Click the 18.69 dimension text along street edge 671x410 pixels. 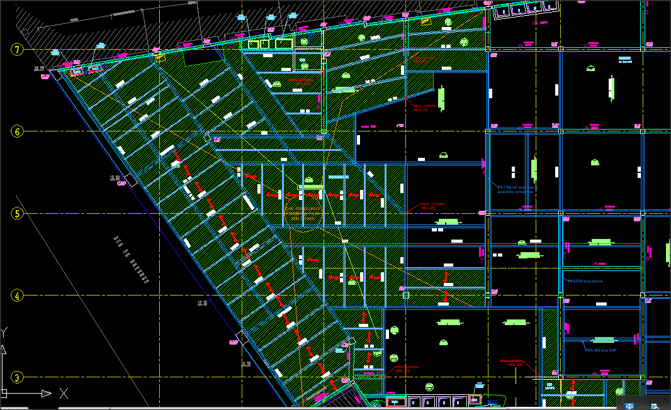(x=114, y=178)
